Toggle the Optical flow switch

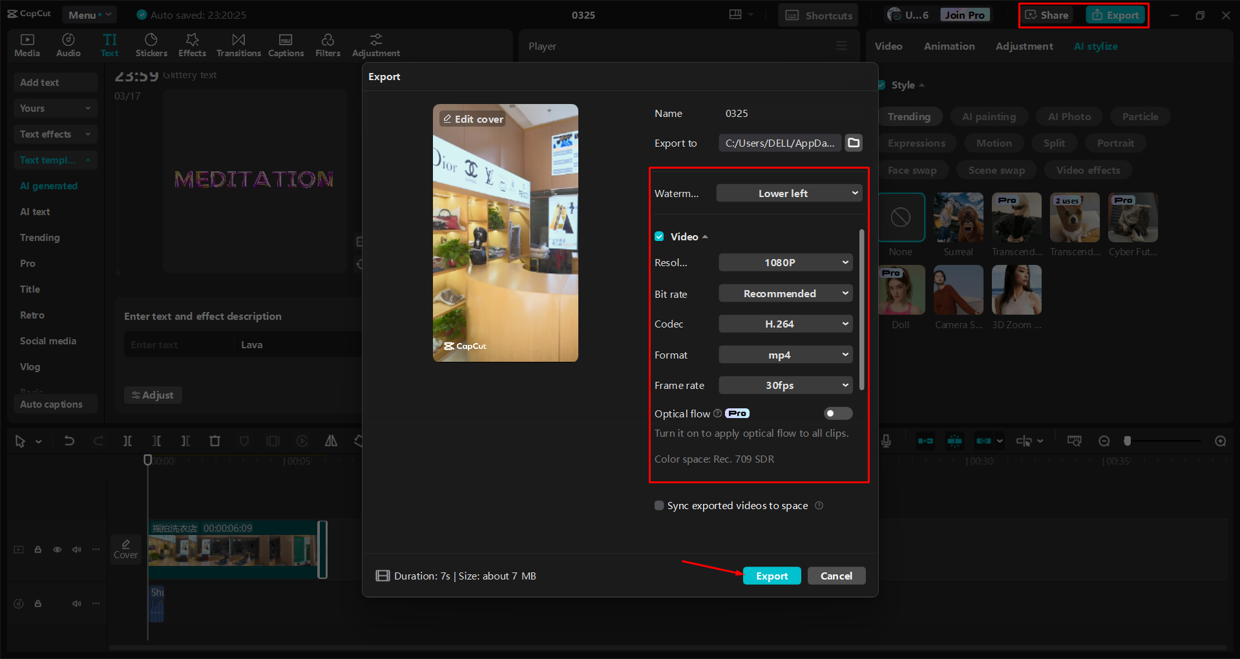tap(837, 413)
